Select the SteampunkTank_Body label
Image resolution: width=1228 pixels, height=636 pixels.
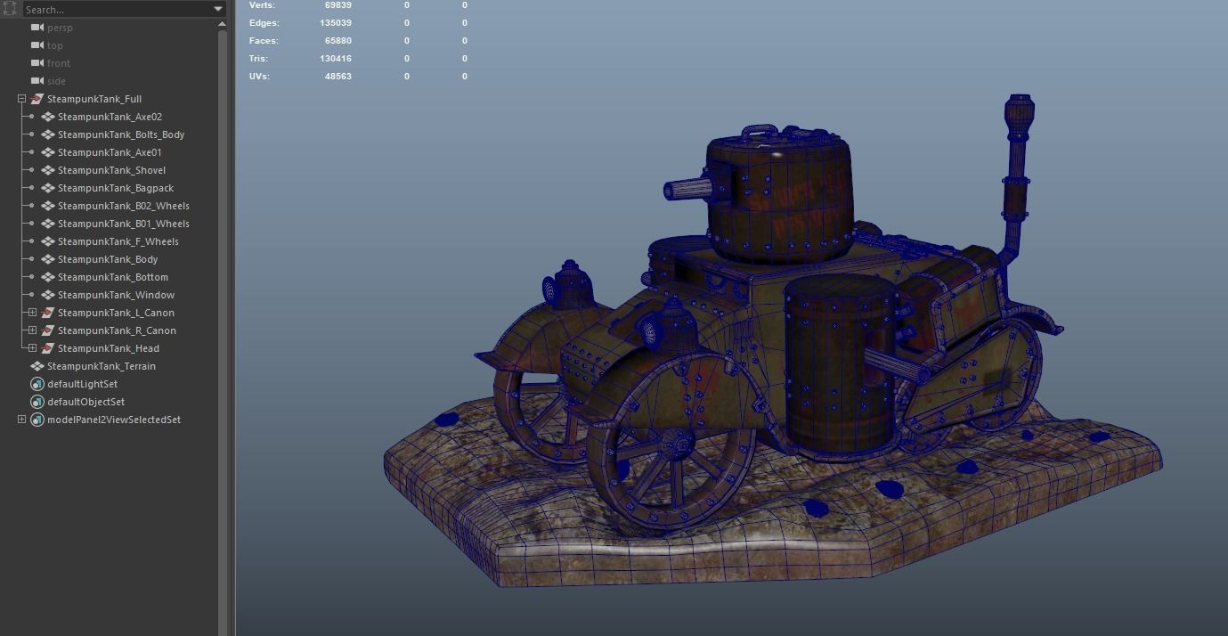click(108, 259)
